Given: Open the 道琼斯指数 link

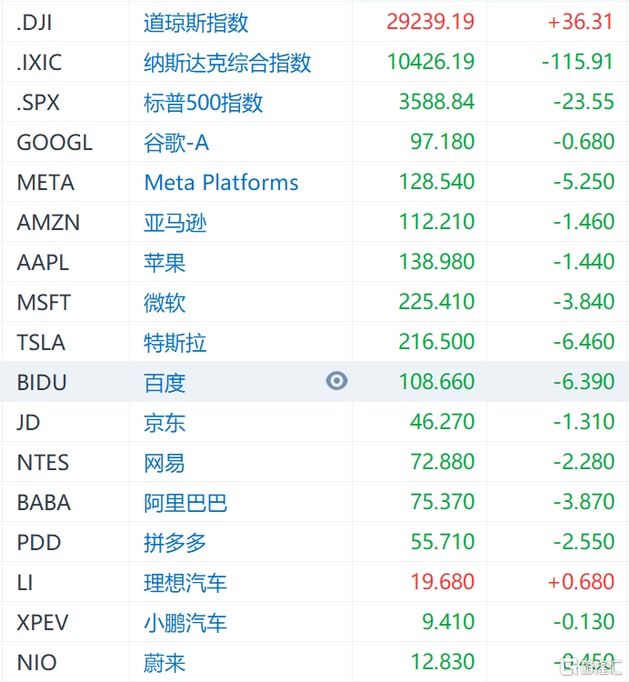Looking at the screenshot, I should click(196, 23).
